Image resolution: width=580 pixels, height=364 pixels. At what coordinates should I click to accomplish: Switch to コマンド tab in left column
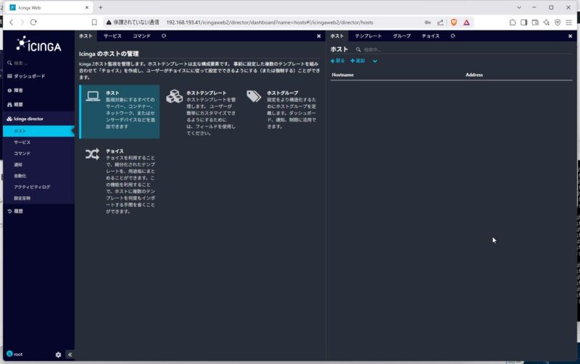click(141, 35)
